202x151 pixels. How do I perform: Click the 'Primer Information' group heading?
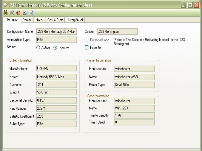[x=99, y=60]
